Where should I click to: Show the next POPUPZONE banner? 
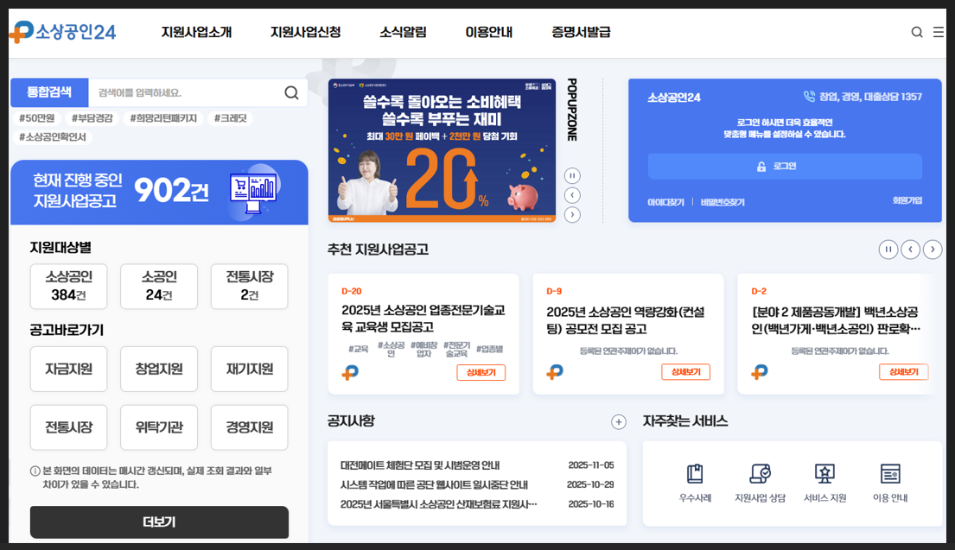(571, 214)
